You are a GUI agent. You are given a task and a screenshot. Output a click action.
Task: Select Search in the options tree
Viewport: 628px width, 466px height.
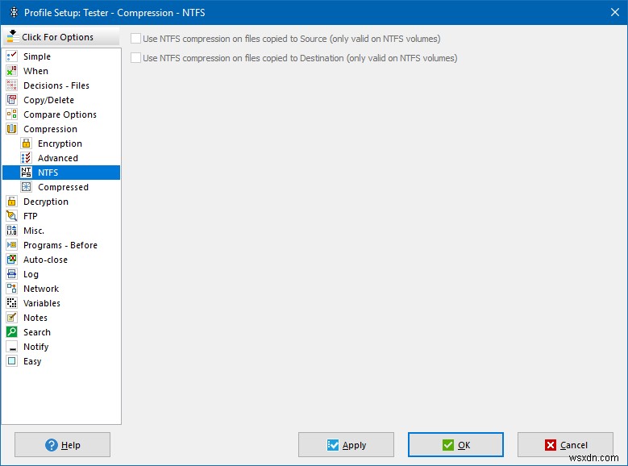pos(37,332)
